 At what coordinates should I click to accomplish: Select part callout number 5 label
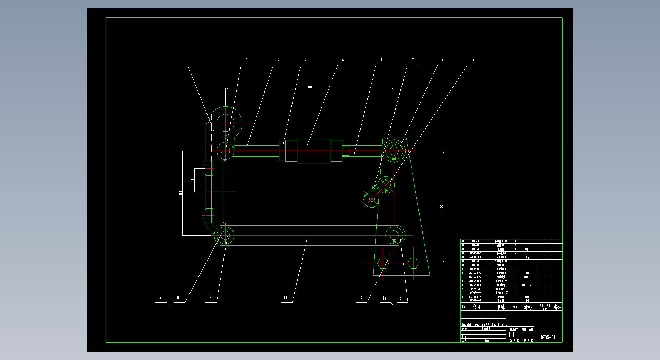[x=343, y=60]
